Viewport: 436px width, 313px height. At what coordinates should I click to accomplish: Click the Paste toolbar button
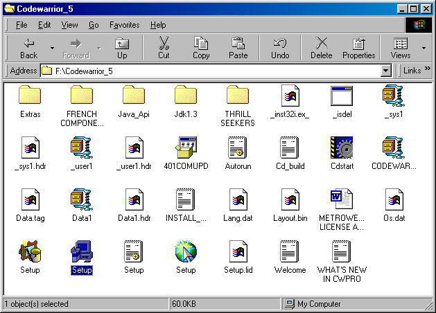coord(238,48)
